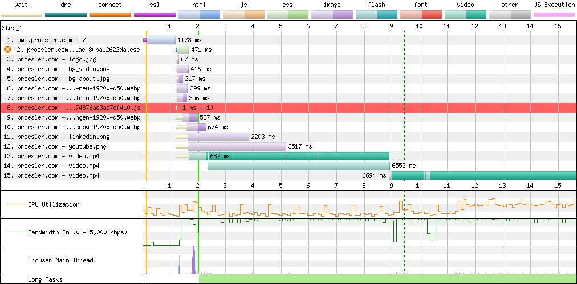Click the Step_1 header label
This screenshot has height=284, width=577.
click(x=12, y=28)
